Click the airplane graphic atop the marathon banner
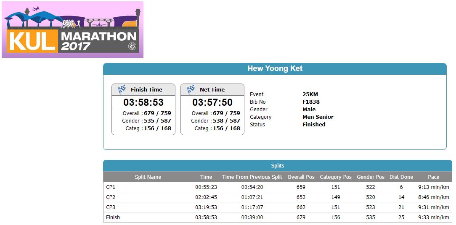This screenshot has height=225, width=456. pyautogui.click(x=36, y=8)
